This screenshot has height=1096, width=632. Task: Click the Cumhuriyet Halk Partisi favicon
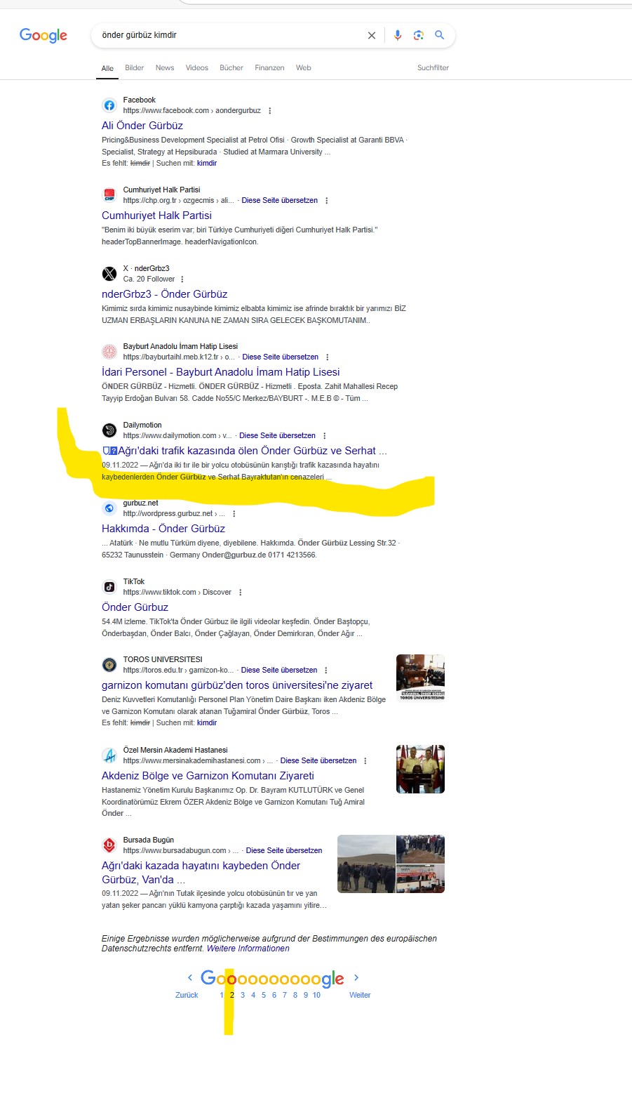pos(109,195)
